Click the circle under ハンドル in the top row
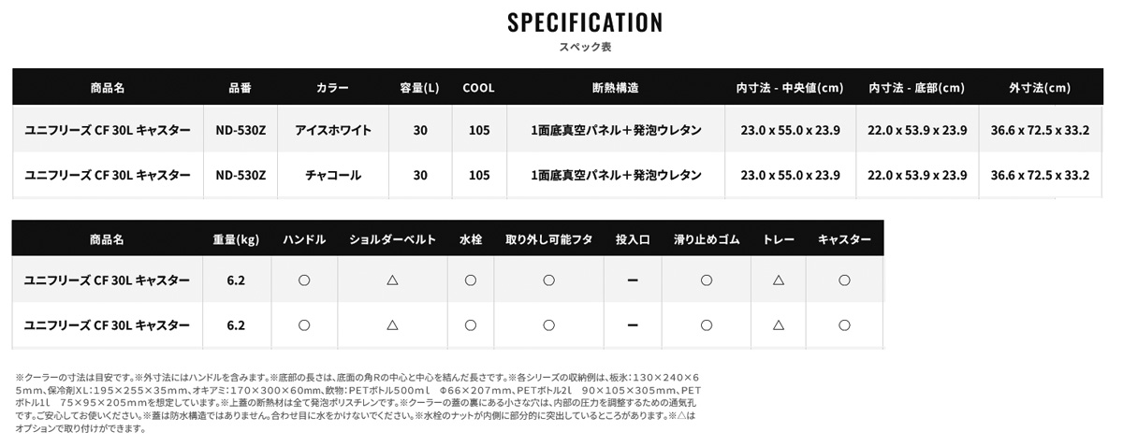This screenshot has height=446, width=1123. point(304,280)
